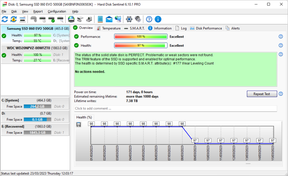Click the help icon beside Performance bar
Viewport: 288px width, 176px height.
pos(281,36)
